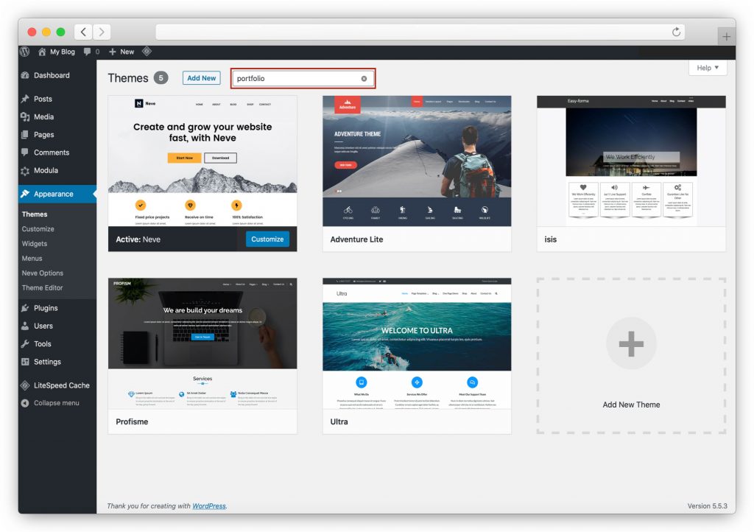754x532 pixels.
Task: Open the Dashboard menu item
Action: pos(52,75)
